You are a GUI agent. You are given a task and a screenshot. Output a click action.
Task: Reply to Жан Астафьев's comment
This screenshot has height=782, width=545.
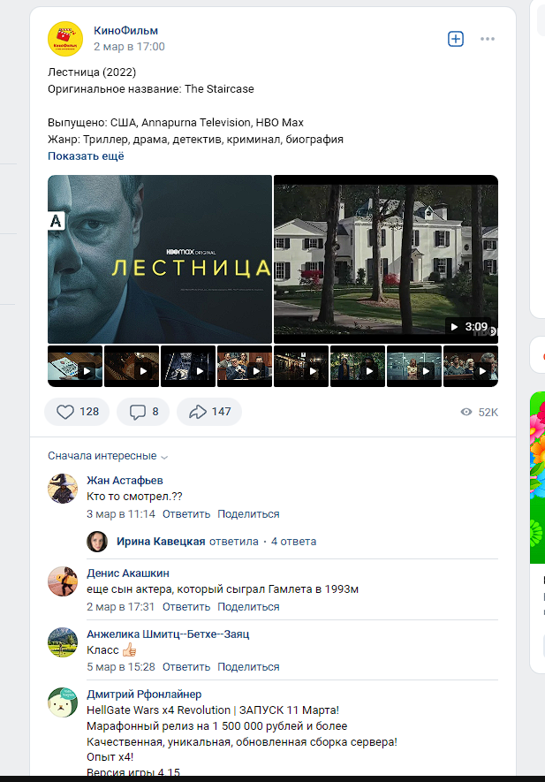186,514
